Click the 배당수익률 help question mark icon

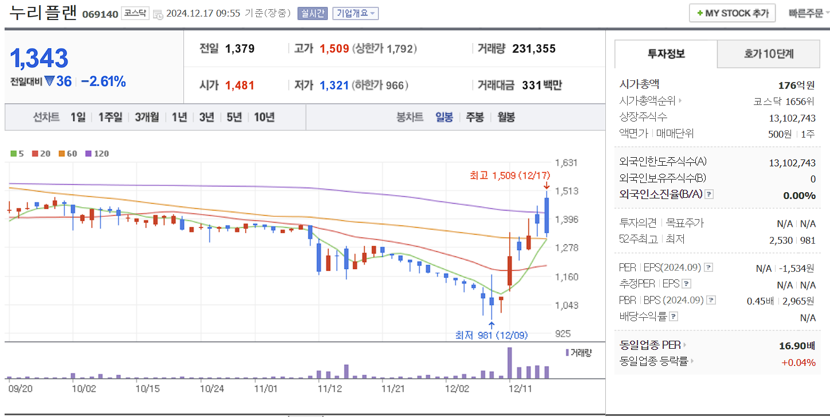click(673, 315)
